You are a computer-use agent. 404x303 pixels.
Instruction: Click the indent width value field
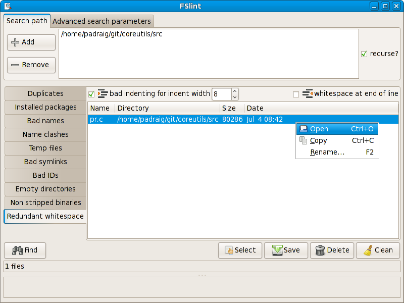[222, 94]
